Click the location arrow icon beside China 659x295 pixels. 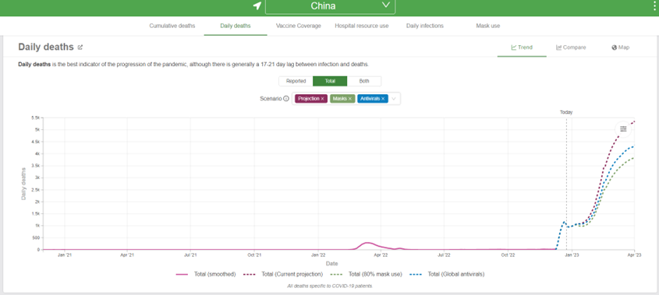pyautogui.click(x=257, y=6)
